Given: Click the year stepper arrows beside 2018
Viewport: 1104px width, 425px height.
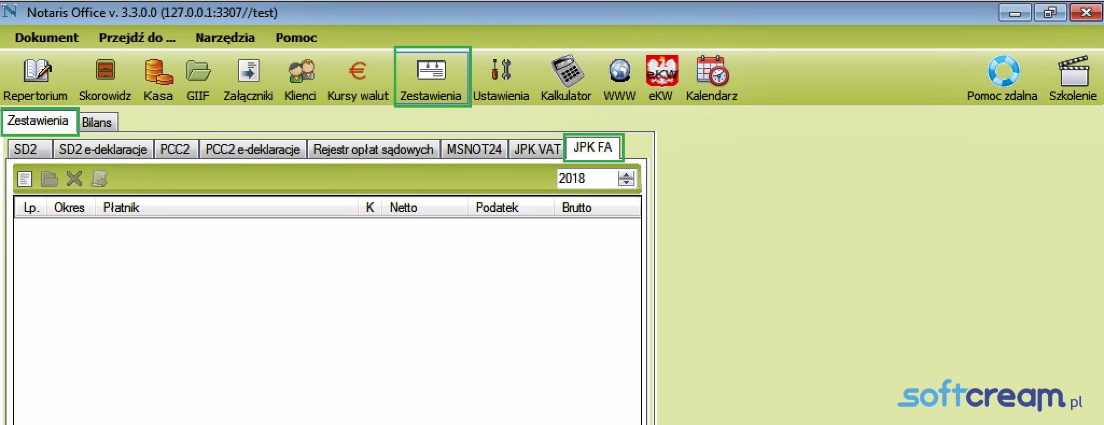Looking at the screenshot, I should [x=626, y=179].
